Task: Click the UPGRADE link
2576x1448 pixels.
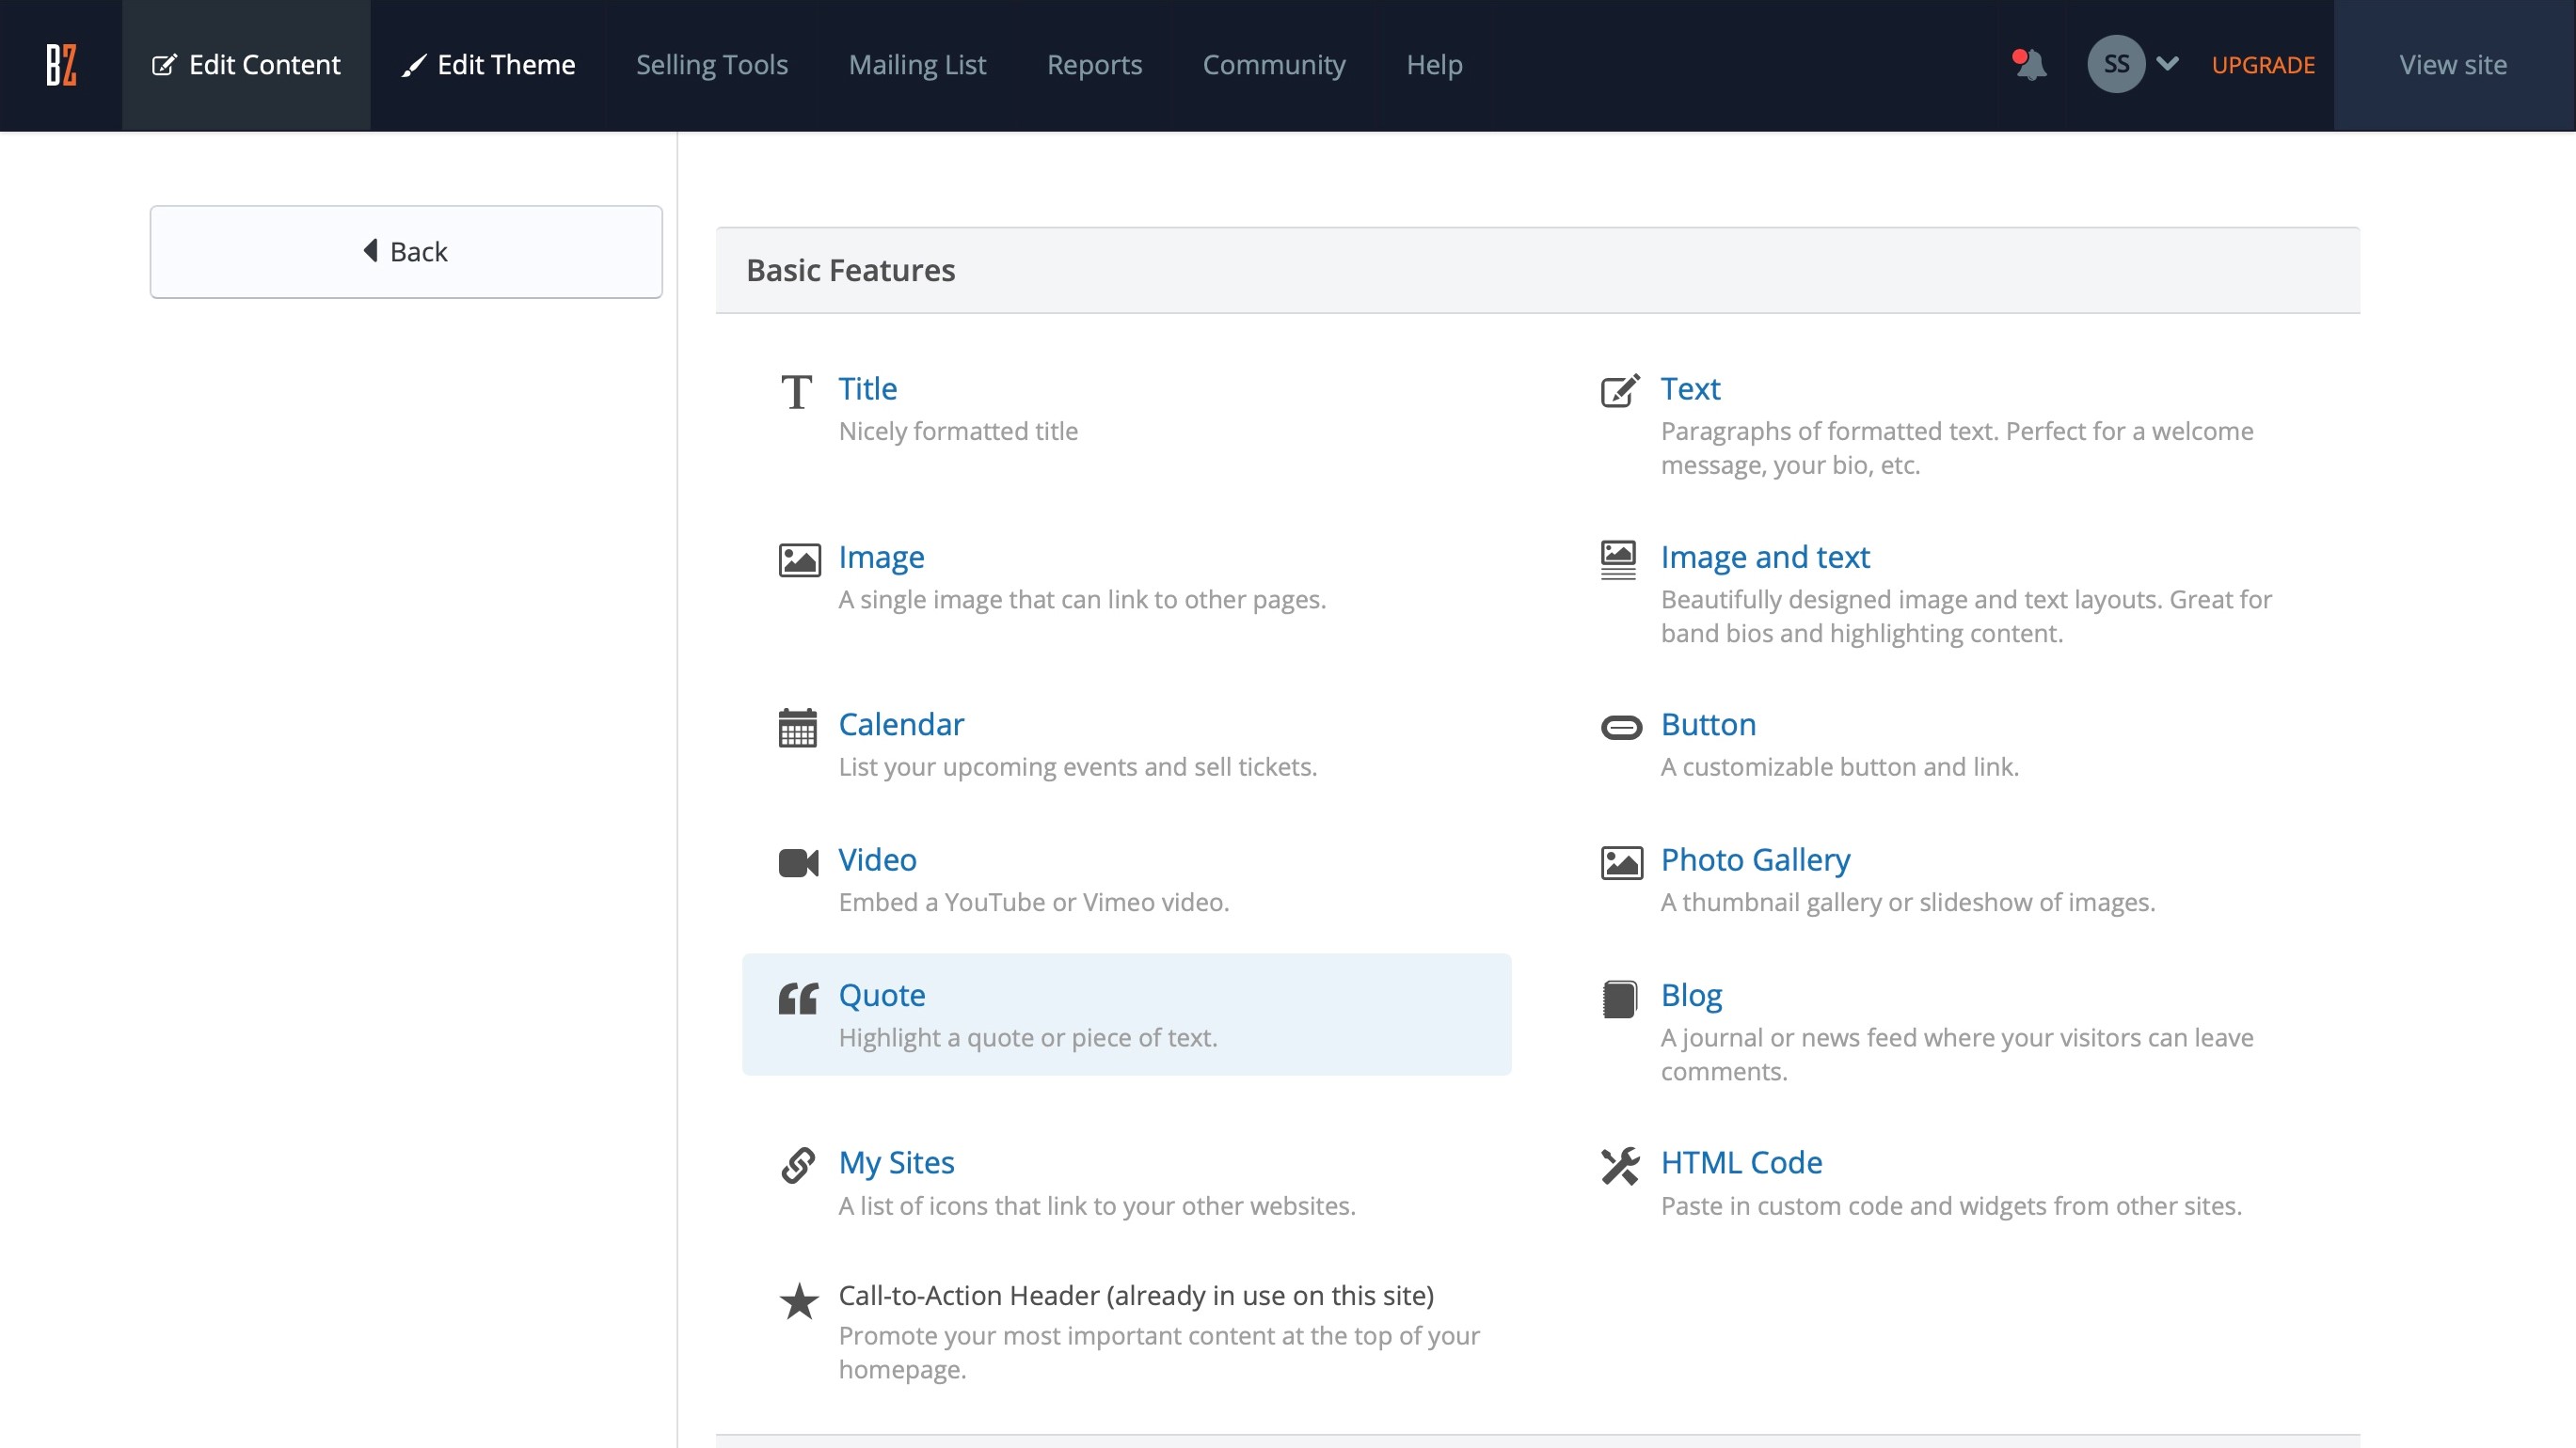Action: pos(2262,65)
